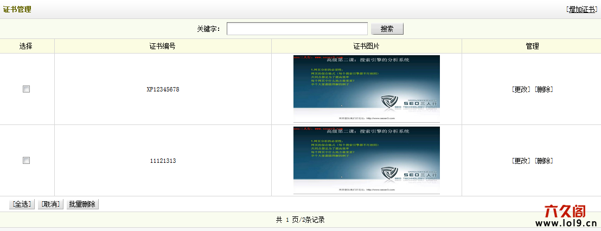Tick the checkbox for certificate 11121313
The image size is (601, 231).
pyautogui.click(x=26, y=161)
